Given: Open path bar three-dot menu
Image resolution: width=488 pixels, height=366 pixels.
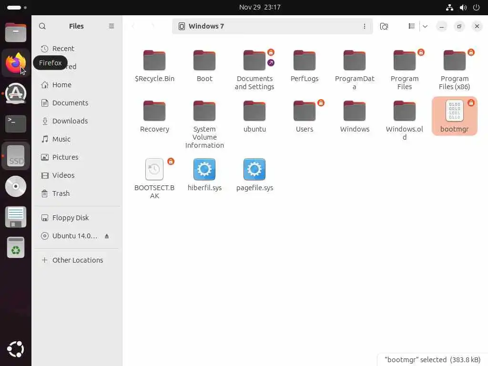Looking at the screenshot, I should 365,26.
